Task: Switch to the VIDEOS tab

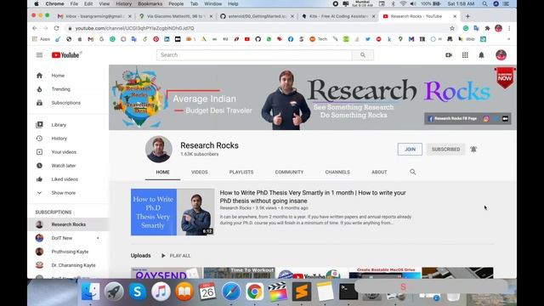Action: 200,172
